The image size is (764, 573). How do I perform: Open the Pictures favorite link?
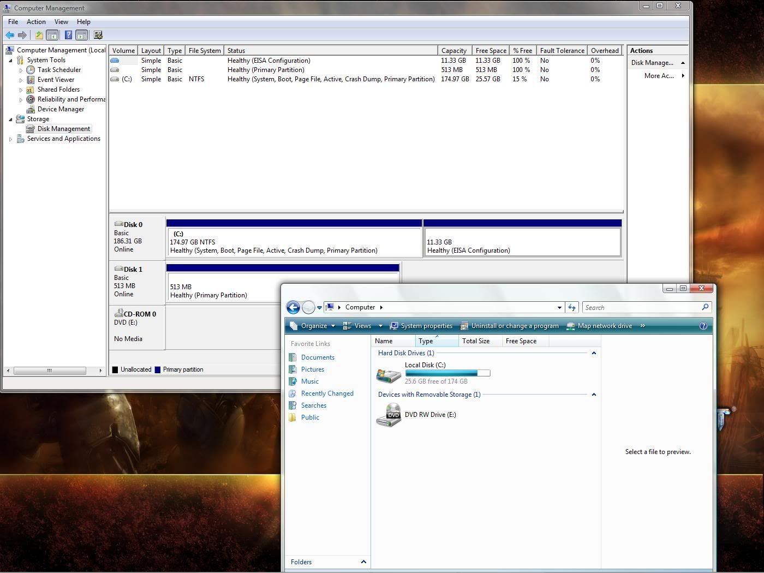(x=313, y=369)
